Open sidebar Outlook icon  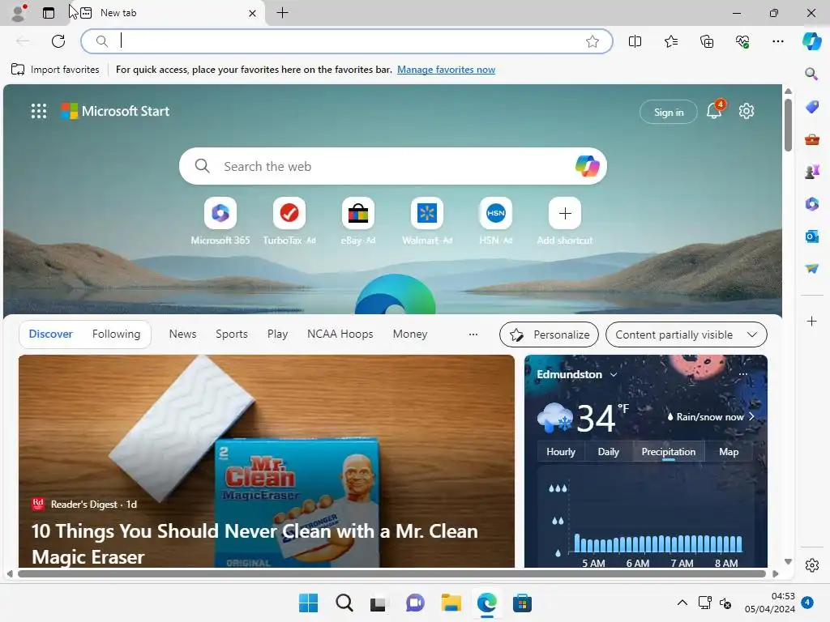tap(811, 236)
